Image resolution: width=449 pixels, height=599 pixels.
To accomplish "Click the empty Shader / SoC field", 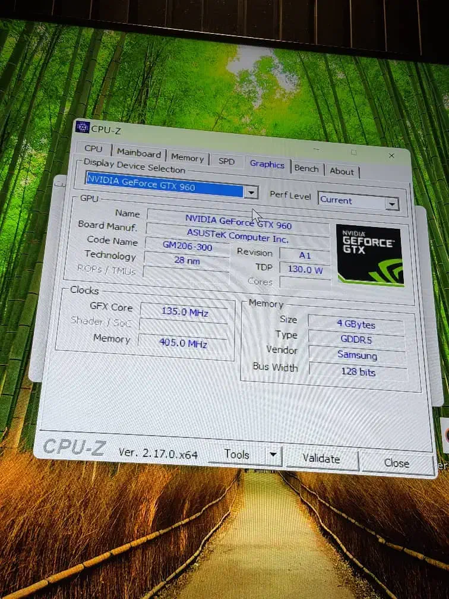I will click(184, 327).
